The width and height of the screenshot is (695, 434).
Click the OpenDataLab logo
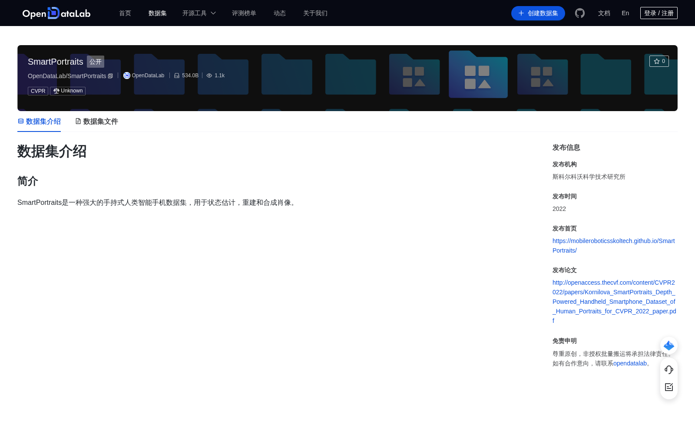[56, 13]
